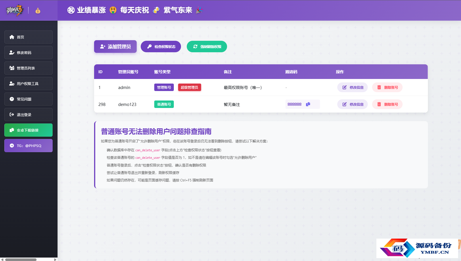Viewport: 461px width, 261px height.
Task: Open the 首页 sidebar menu
Action: pos(28,37)
